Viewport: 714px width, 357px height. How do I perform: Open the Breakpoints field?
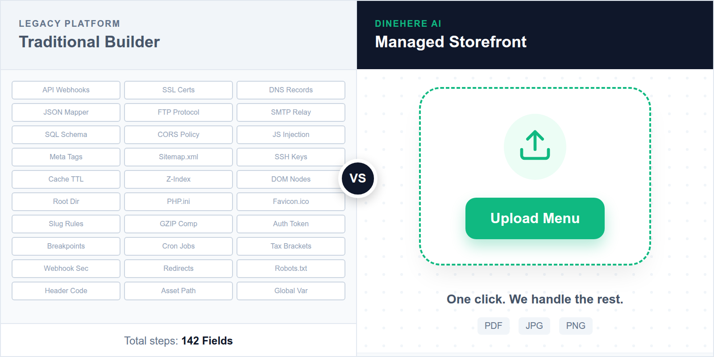click(66, 246)
